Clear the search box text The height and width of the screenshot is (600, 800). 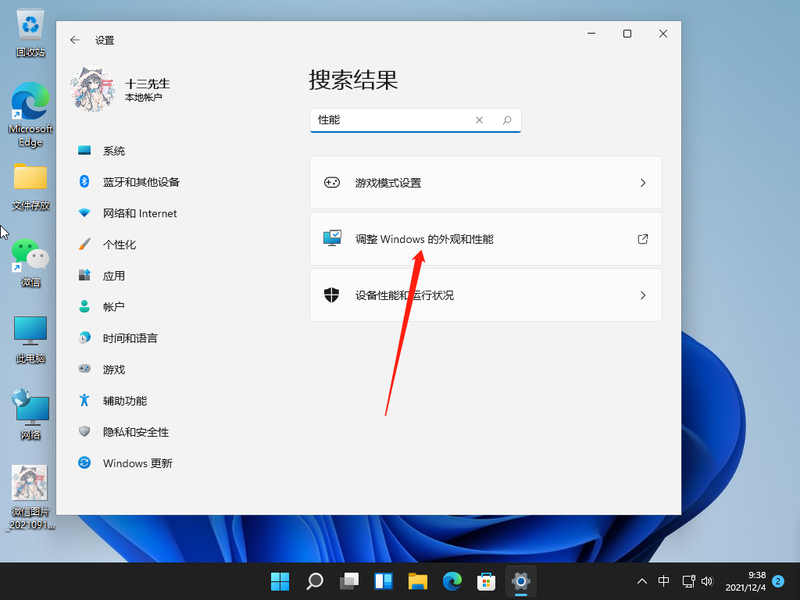(x=480, y=120)
